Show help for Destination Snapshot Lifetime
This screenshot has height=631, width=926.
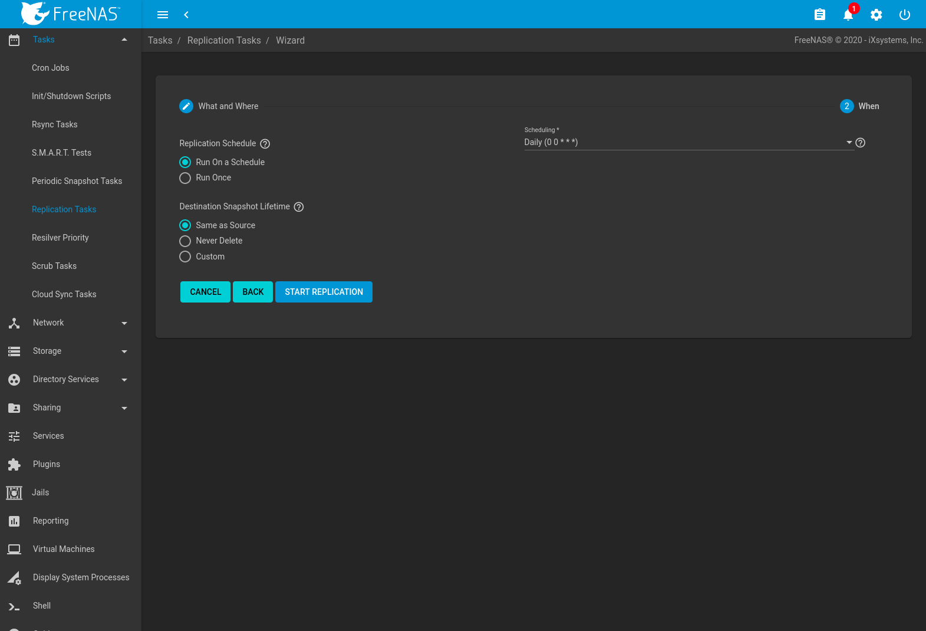coord(299,207)
